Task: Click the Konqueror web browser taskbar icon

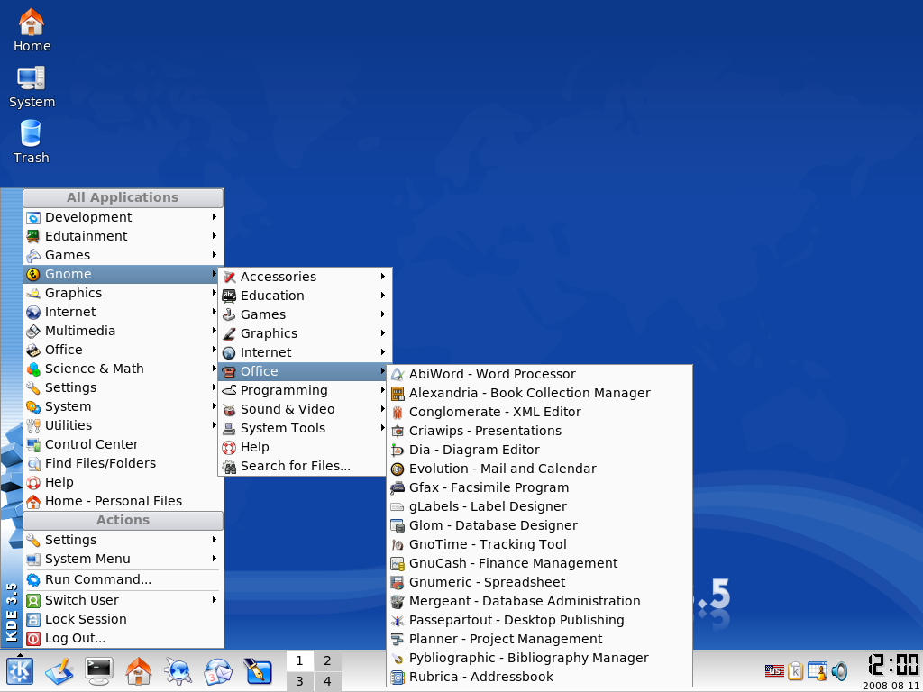Action: 178,671
